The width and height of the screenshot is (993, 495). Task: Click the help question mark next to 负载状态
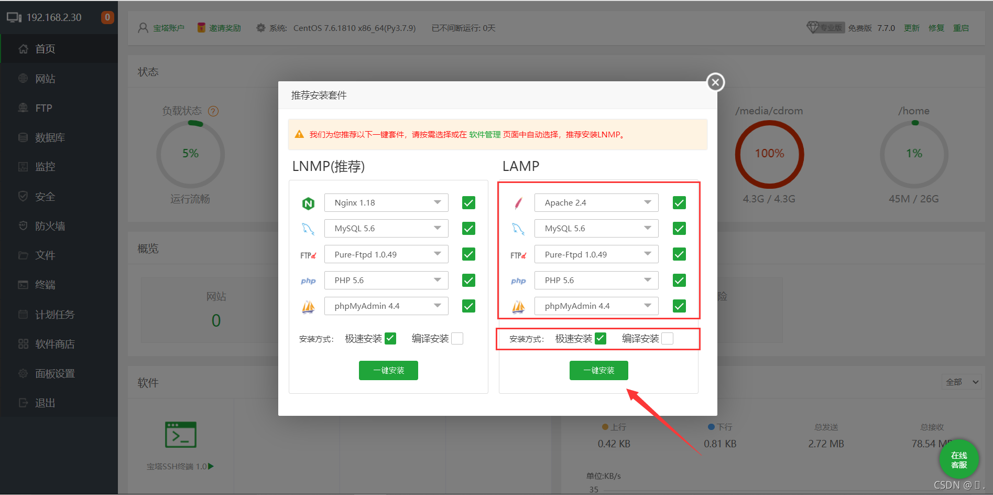pos(213,111)
